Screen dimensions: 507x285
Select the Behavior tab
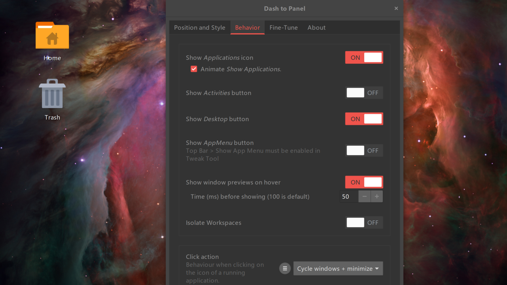click(x=248, y=28)
